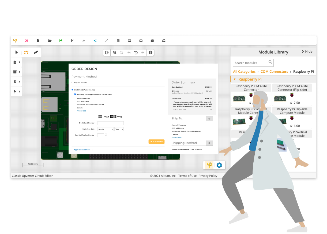Viewport: 327px width, 234px height.
Task: Click the fork/branch design icon
Action: tap(72, 41)
